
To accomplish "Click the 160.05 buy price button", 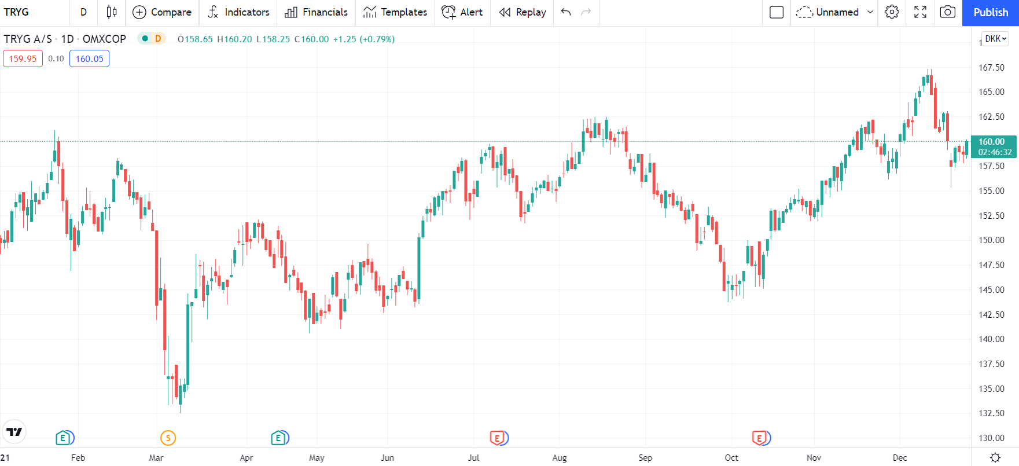I will (x=89, y=58).
